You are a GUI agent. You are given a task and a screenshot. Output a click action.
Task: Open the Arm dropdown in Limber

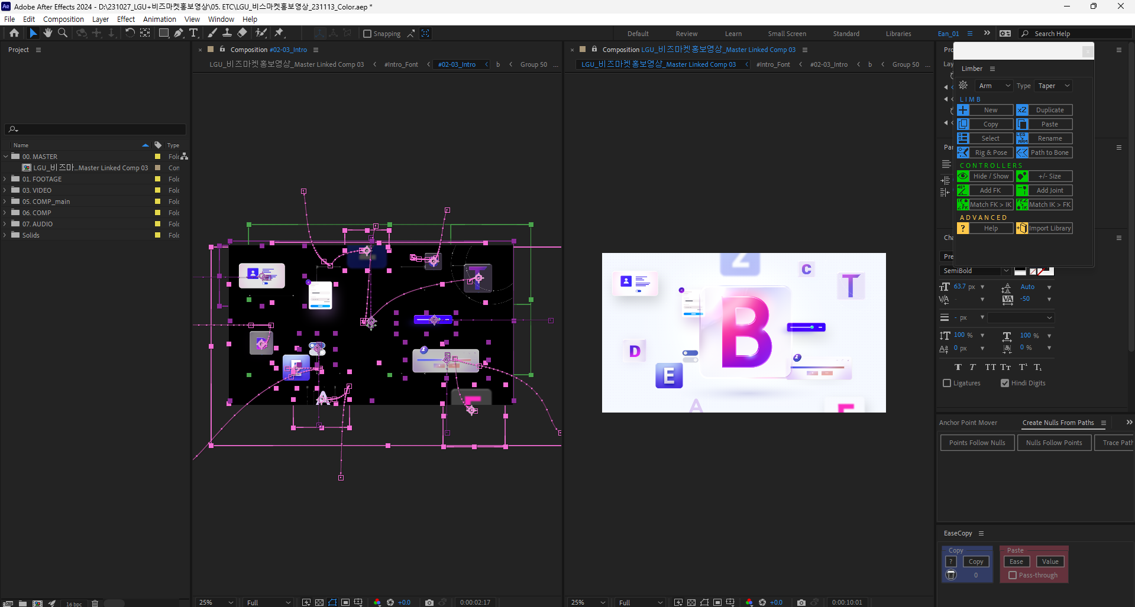point(993,85)
